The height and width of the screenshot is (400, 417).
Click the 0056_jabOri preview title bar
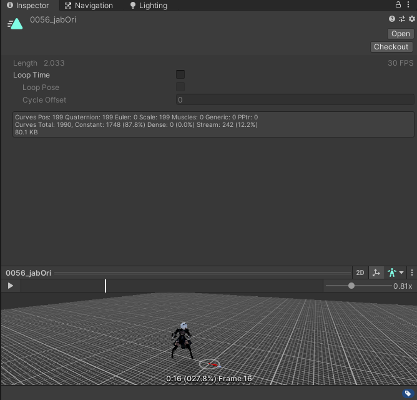click(x=177, y=272)
